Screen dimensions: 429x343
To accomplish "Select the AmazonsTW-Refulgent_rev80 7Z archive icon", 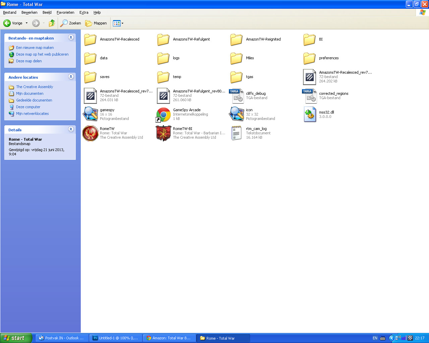I will 164,96.
